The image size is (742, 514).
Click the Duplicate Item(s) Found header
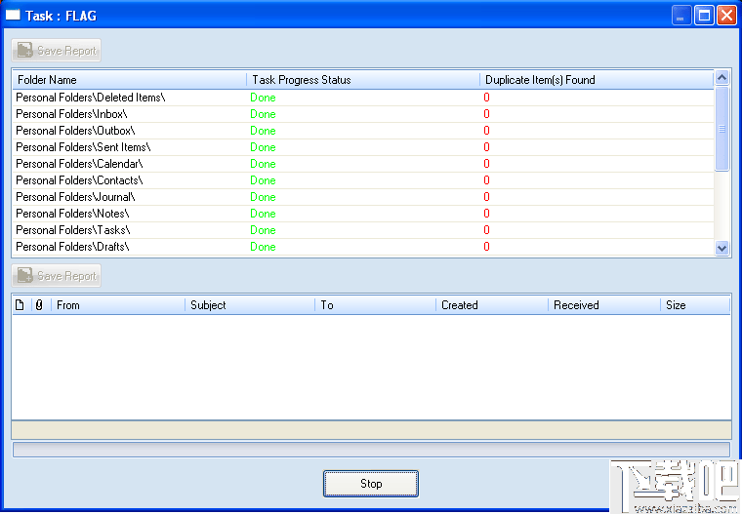597,79
